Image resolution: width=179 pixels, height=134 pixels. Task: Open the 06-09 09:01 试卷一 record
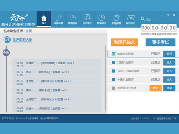click(57, 109)
